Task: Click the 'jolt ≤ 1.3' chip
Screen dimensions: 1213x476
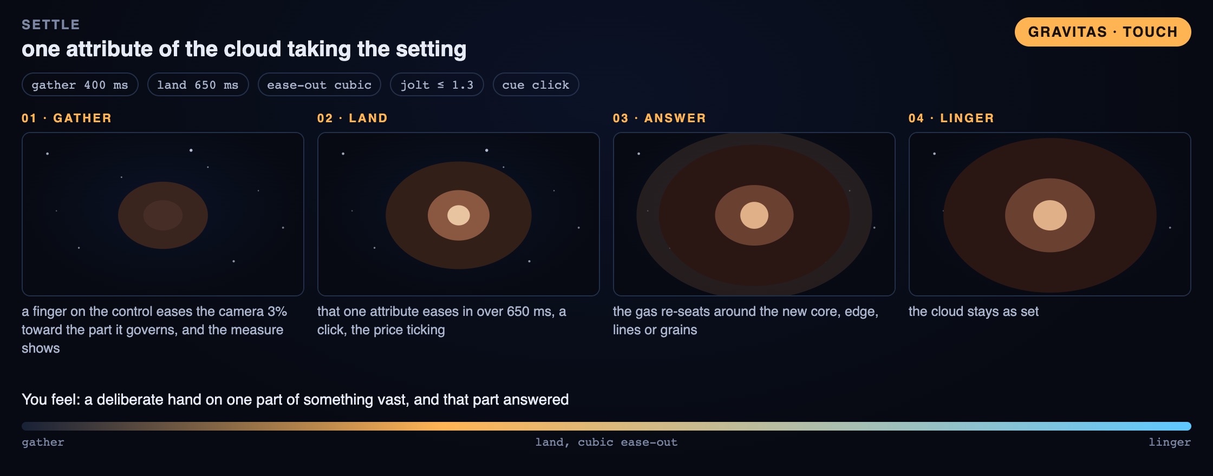Action: click(x=437, y=84)
